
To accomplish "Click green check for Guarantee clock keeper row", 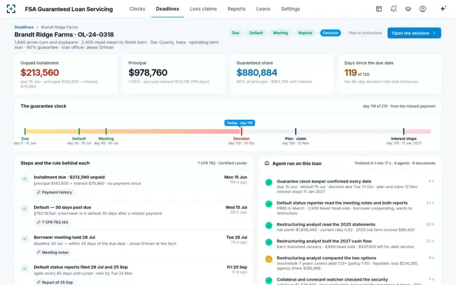I will 269,182.
